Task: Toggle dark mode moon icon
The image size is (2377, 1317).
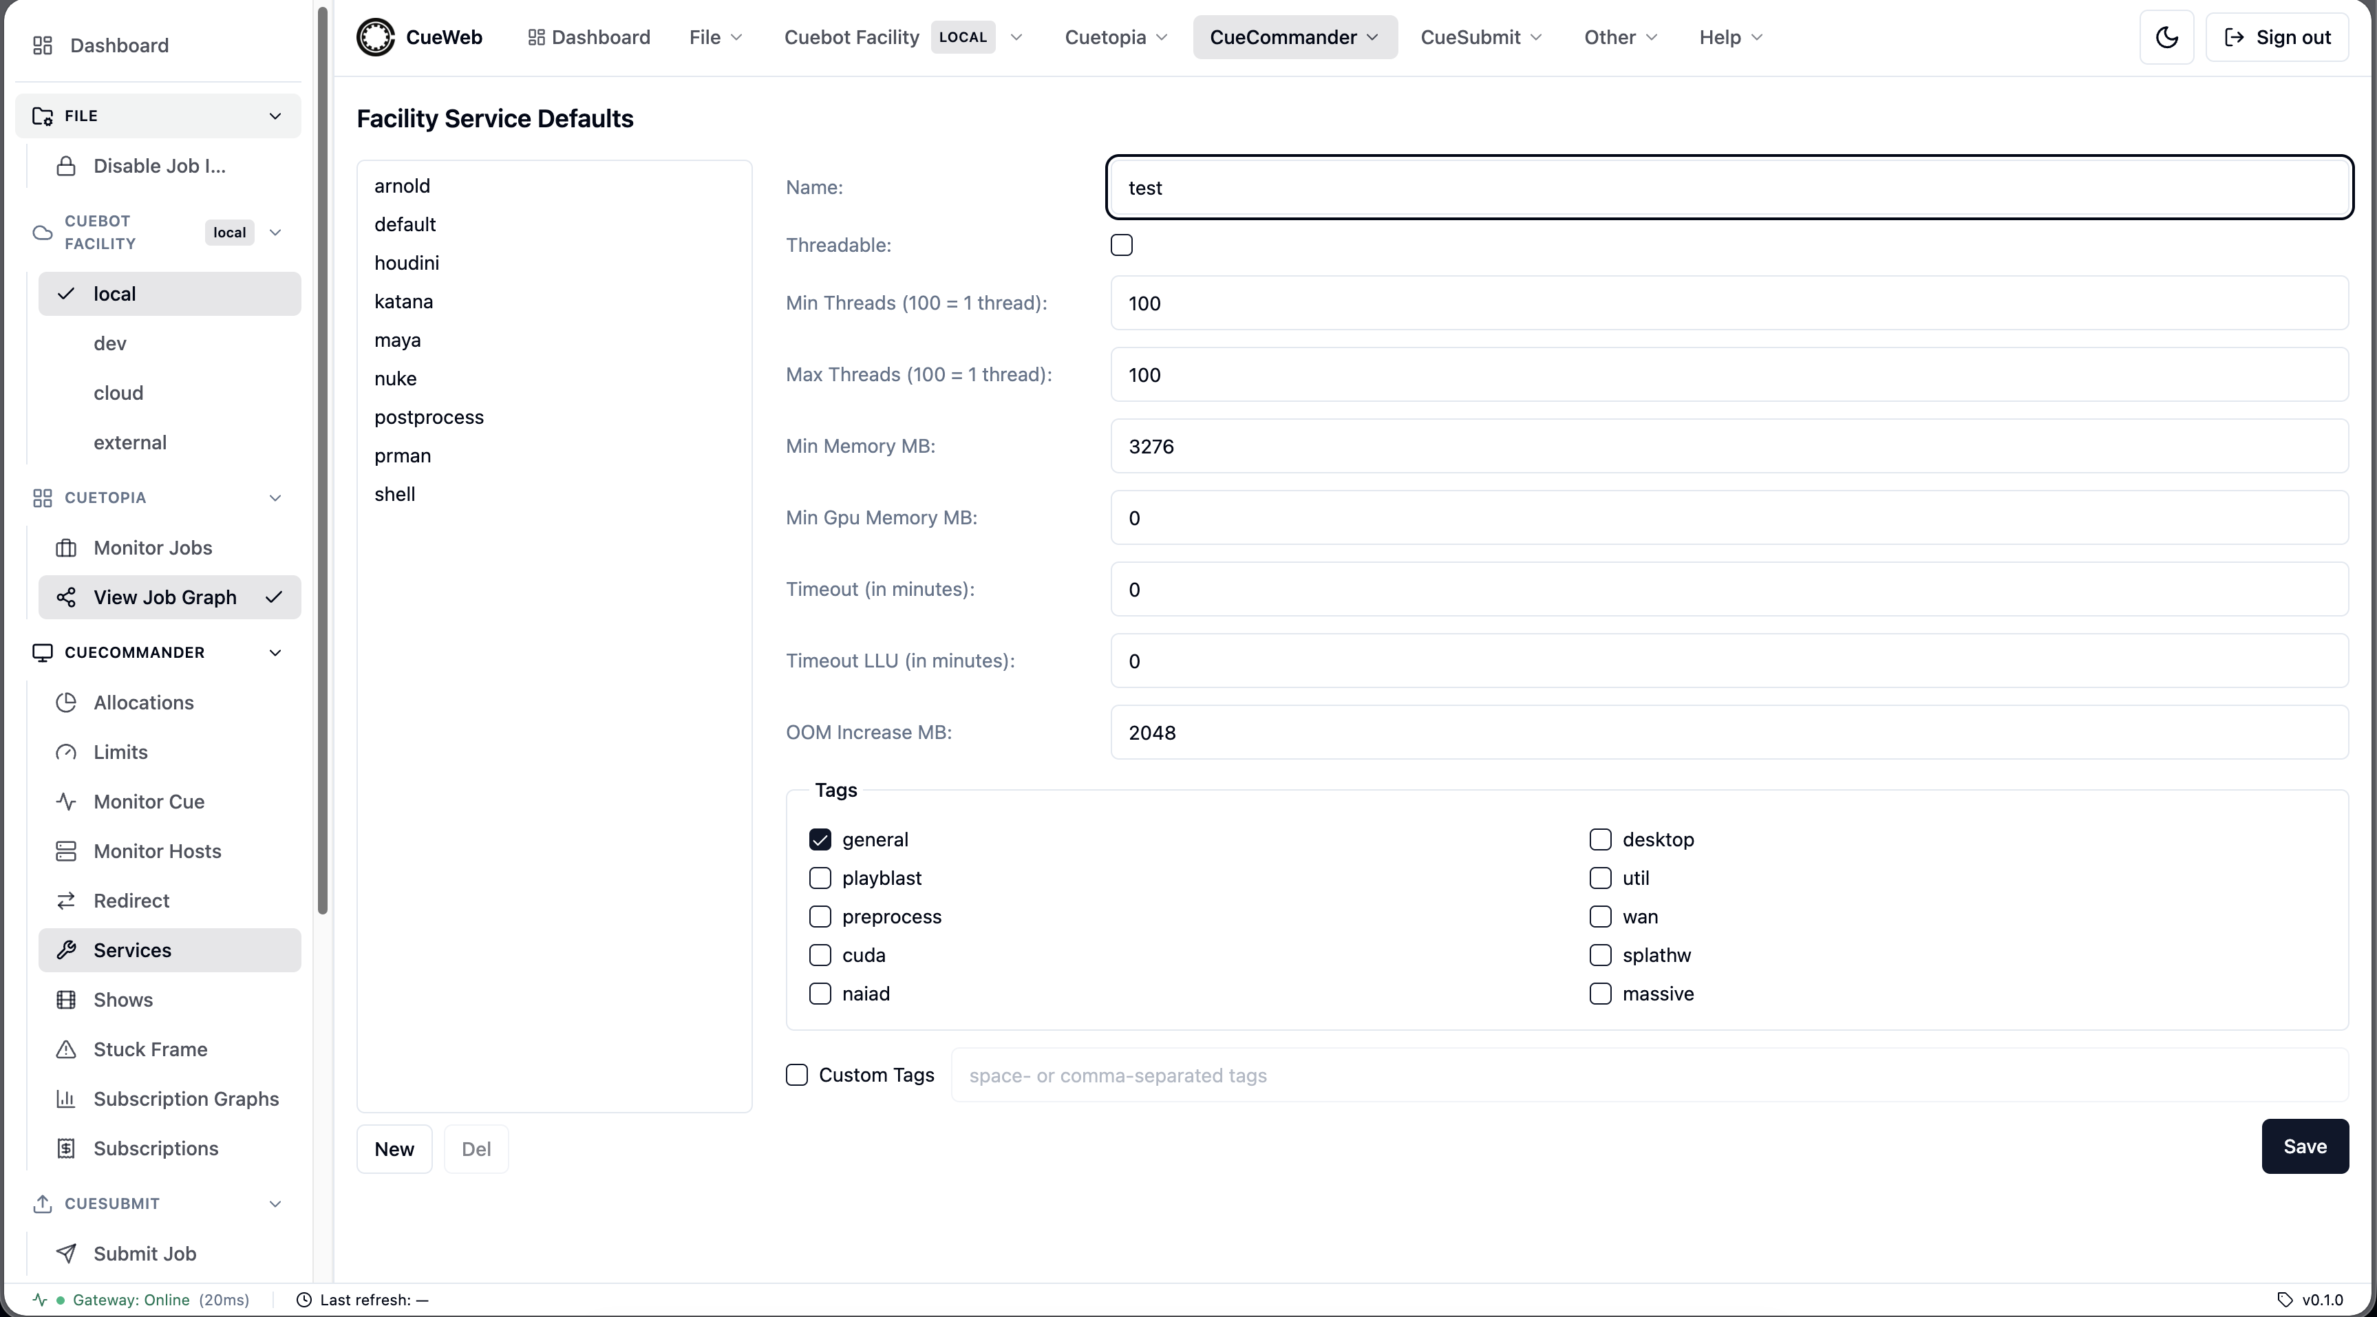Action: (2166, 37)
